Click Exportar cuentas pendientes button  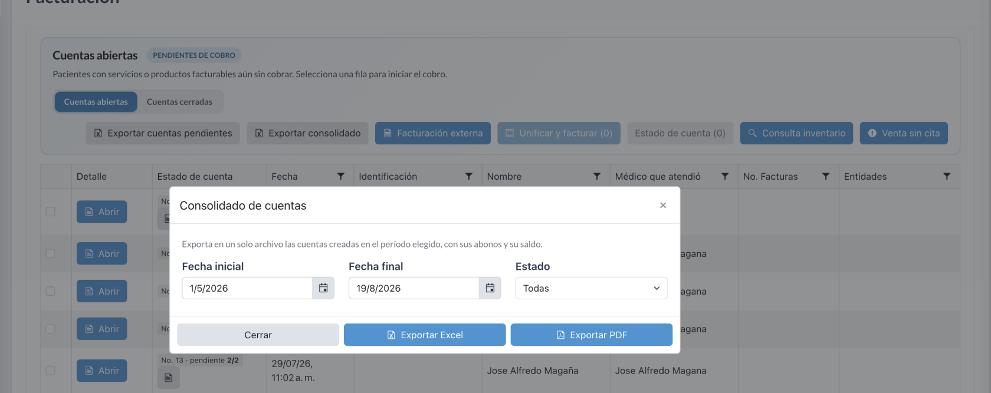click(x=163, y=133)
